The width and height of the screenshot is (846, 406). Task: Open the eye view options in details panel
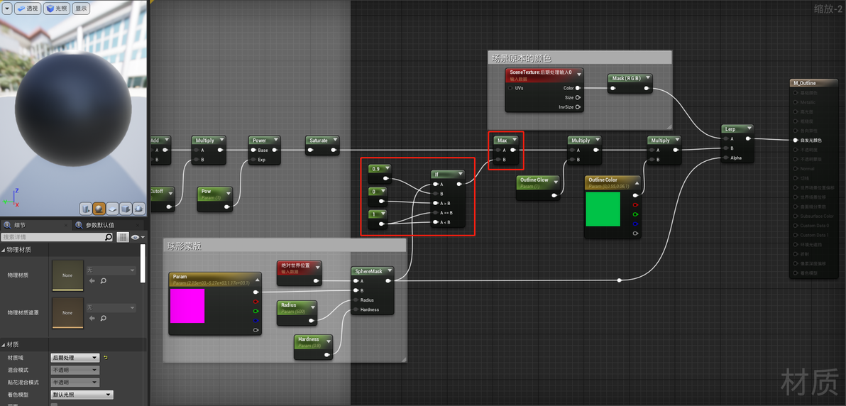point(137,237)
